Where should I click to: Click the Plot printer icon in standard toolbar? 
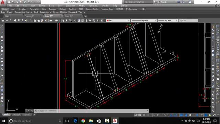click(x=15, y=21)
